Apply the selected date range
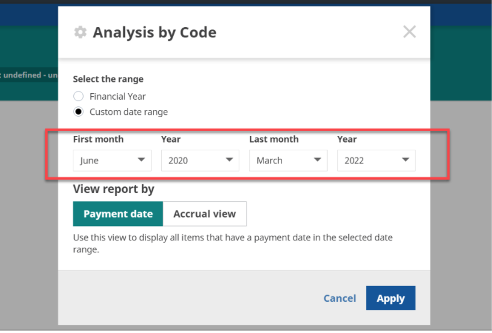This screenshot has width=492, height=333. tap(390, 298)
